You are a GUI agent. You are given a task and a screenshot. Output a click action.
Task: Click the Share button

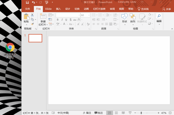[x=167, y=9]
